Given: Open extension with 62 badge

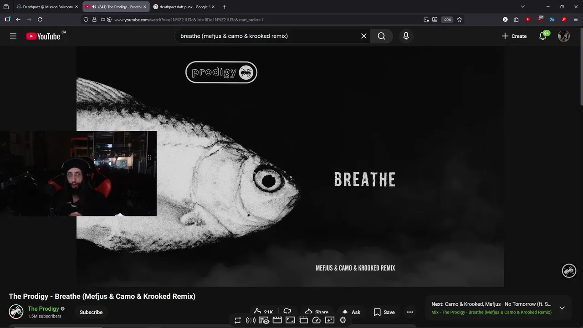Looking at the screenshot, I should click(x=540, y=19).
